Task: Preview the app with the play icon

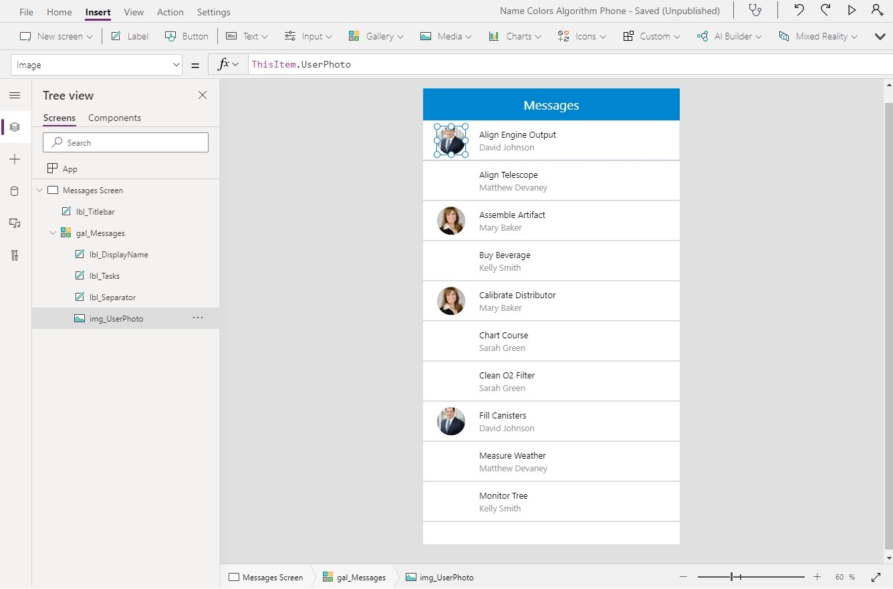Action: coord(851,11)
